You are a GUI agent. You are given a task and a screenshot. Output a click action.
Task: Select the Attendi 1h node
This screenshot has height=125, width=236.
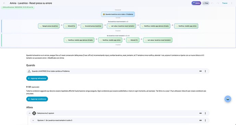[133, 40]
